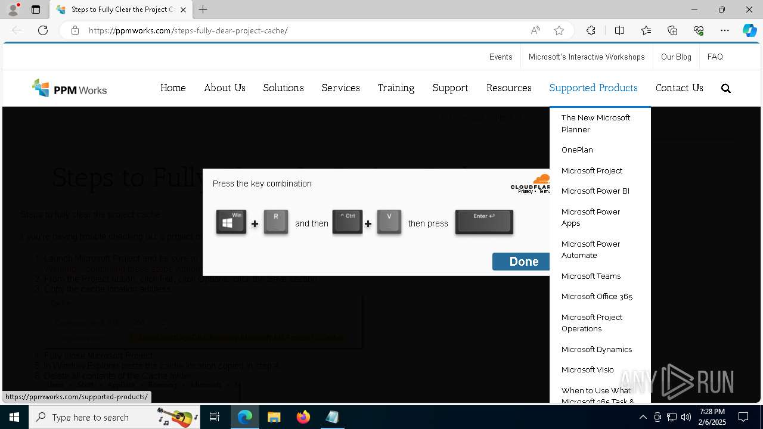Open the volume tray icon

(x=686, y=417)
